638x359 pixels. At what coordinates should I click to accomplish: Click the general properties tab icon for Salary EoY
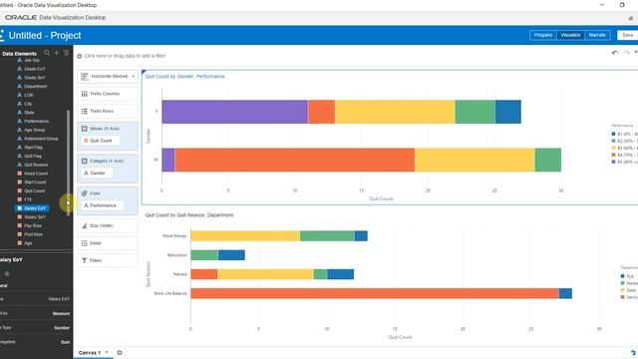(x=7, y=274)
